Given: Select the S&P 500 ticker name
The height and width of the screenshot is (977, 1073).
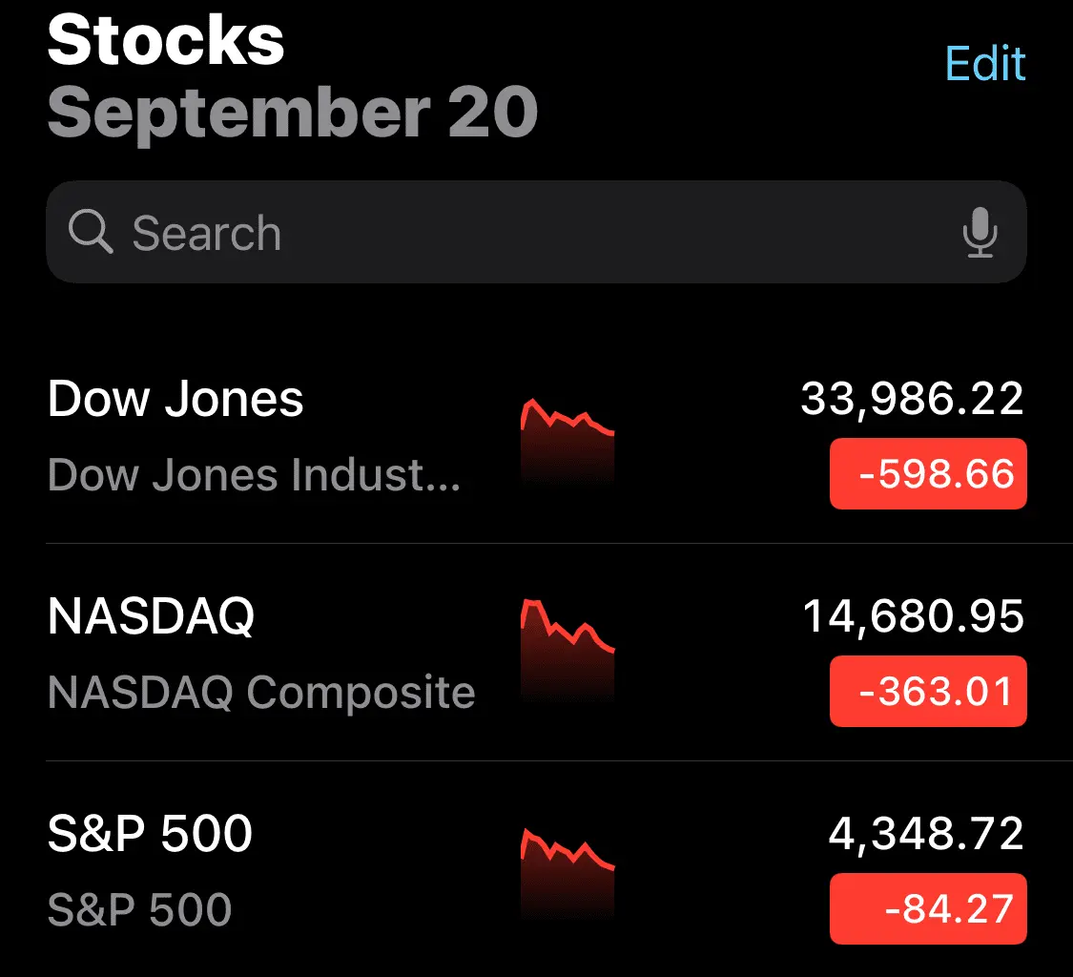Looking at the screenshot, I should [x=150, y=834].
